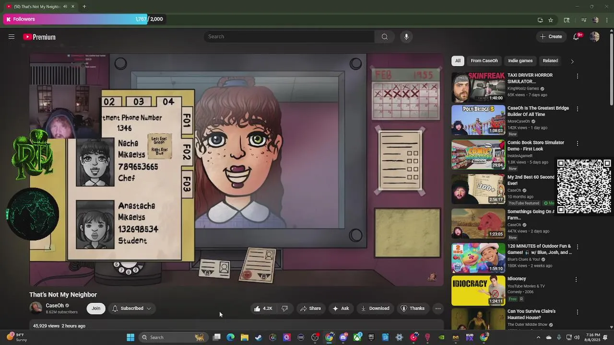
Task: Open options for Comic Book Store Simulator video
Action: (x=578, y=143)
